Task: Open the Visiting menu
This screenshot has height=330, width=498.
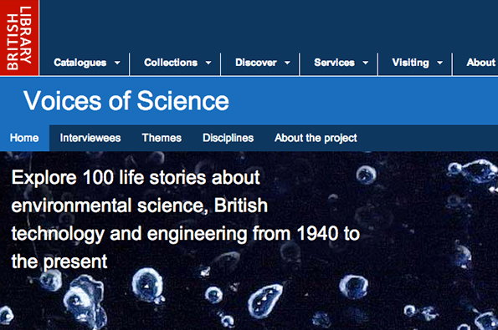Action: coord(411,63)
